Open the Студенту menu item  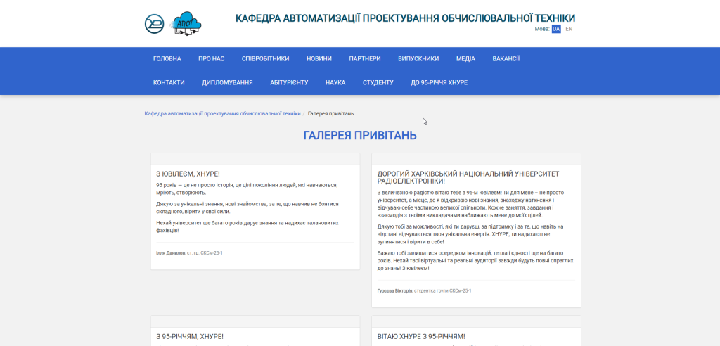(378, 82)
